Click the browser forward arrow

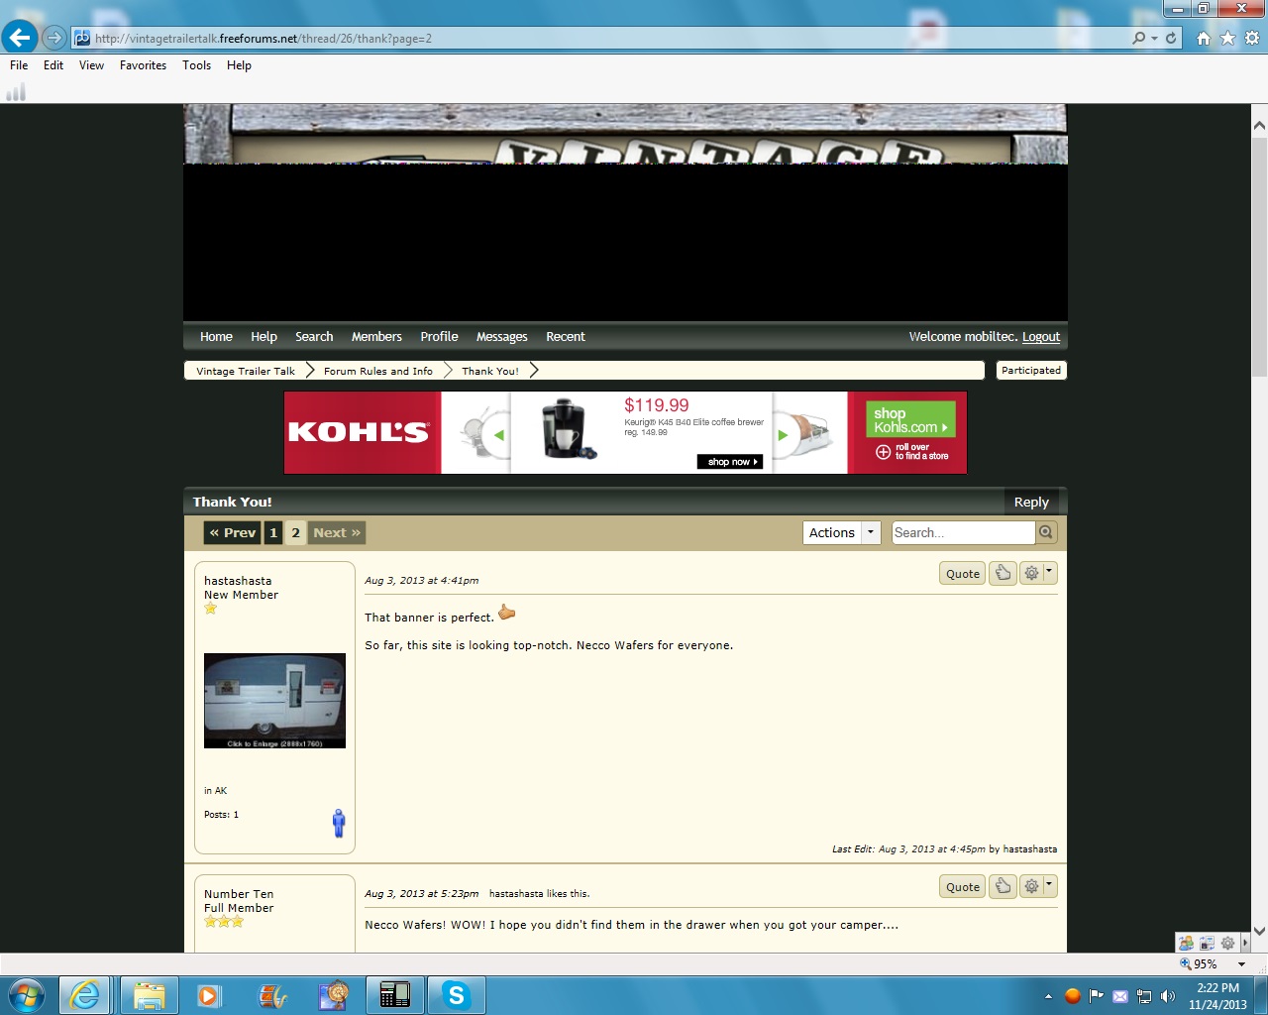click(54, 38)
